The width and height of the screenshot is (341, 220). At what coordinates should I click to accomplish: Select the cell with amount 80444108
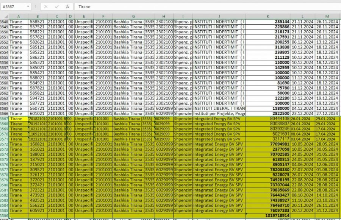click(x=268, y=119)
